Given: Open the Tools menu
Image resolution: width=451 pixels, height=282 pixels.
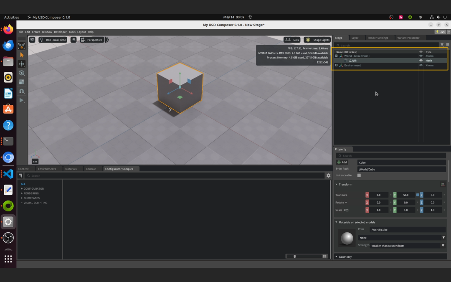Looking at the screenshot, I should pos(72,32).
